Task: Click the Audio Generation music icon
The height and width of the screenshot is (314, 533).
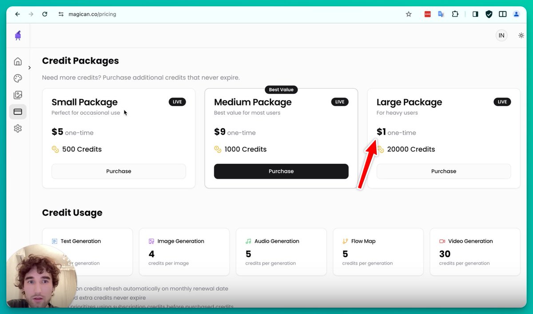Action: pyautogui.click(x=248, y=241)
